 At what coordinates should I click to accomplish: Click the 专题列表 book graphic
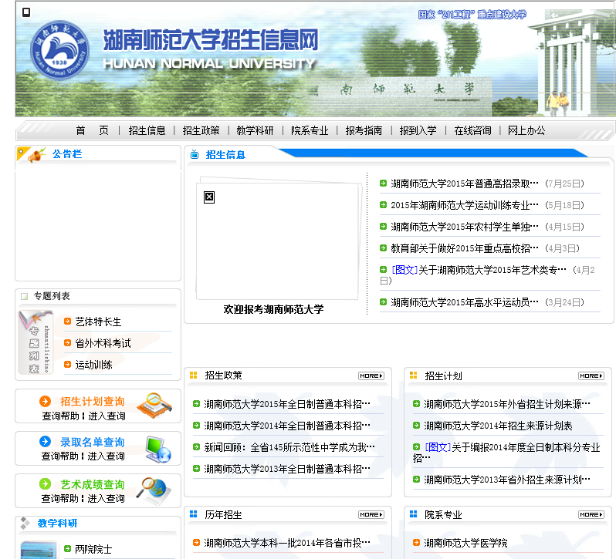click(x=36, y=342)
